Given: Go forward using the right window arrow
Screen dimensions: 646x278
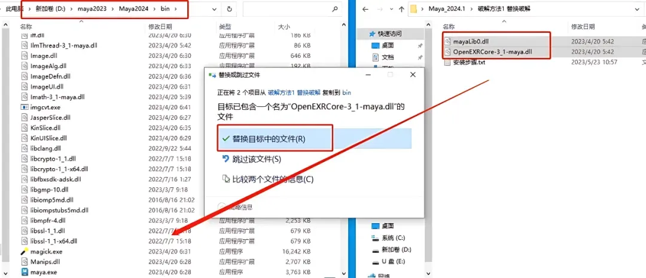Looking at the screenshot, I should click(379, 9).
